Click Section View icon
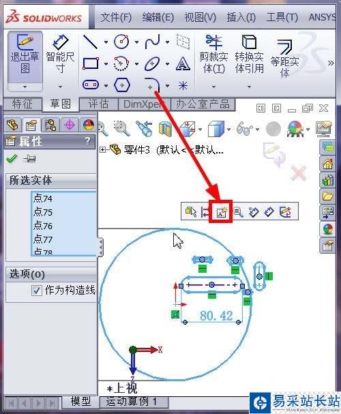341x414 pixels. [x=165, y=129]
